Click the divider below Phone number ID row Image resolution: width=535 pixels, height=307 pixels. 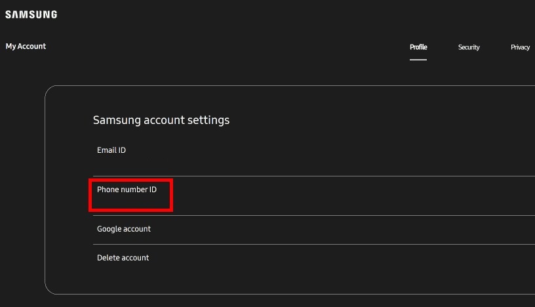[314, 215]
